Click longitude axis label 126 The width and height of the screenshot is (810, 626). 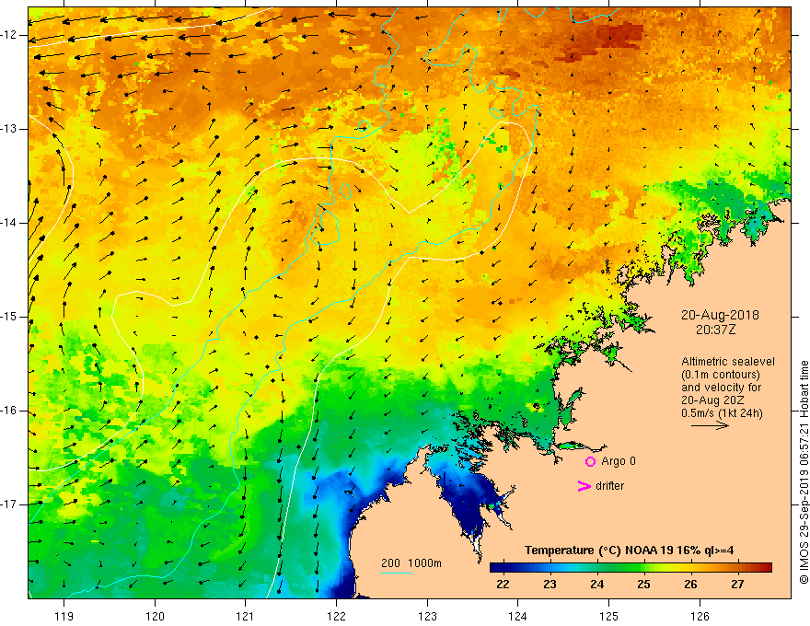tap(700, 616)
